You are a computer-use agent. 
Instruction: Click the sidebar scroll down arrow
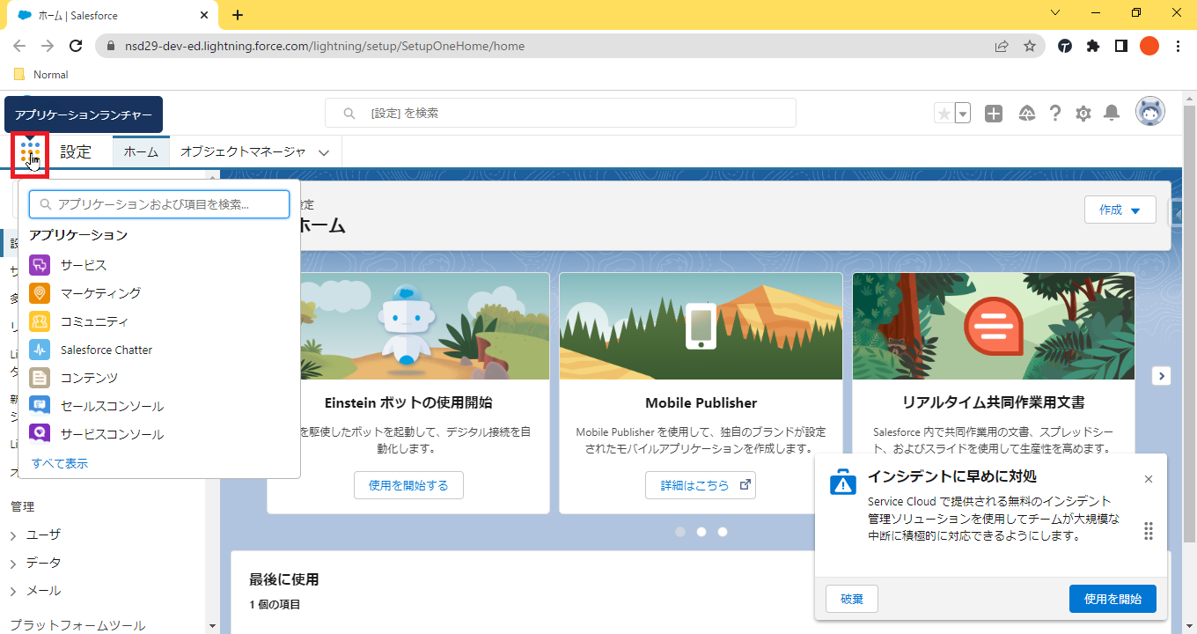pos(212,626)
